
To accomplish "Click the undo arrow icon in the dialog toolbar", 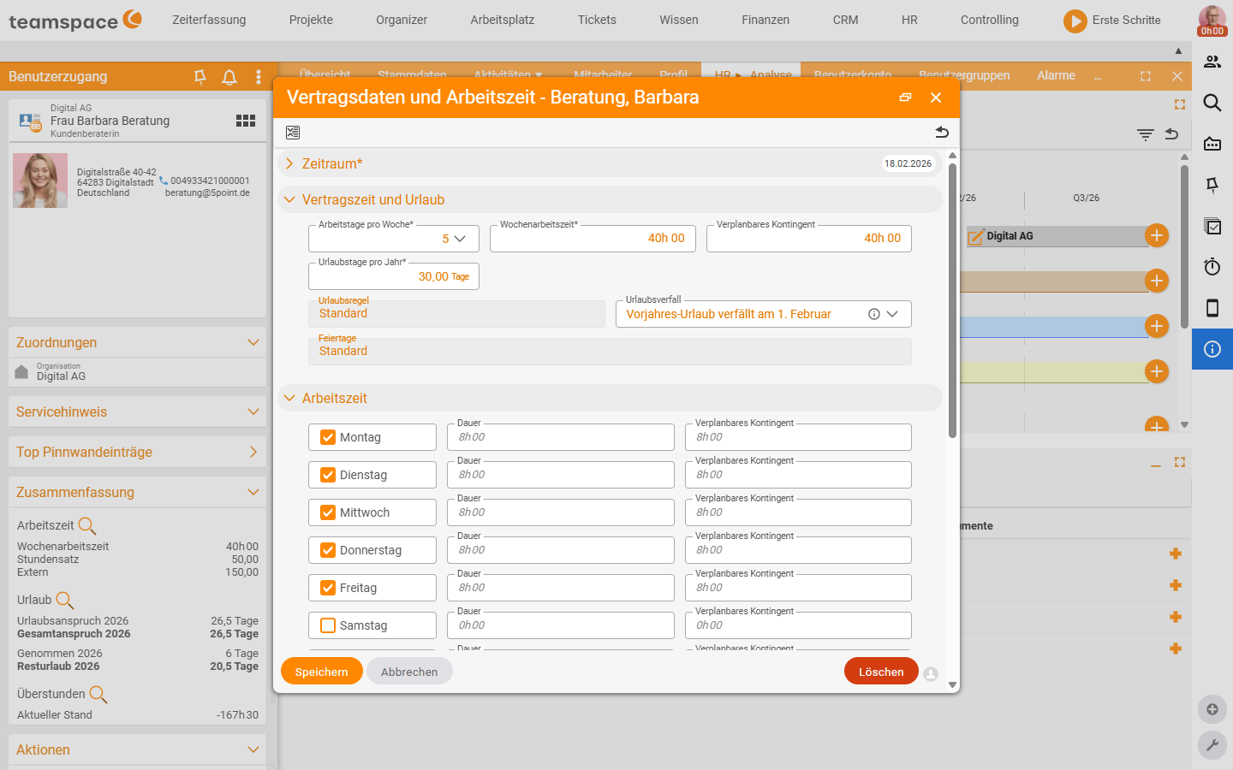I will point(942,132).
